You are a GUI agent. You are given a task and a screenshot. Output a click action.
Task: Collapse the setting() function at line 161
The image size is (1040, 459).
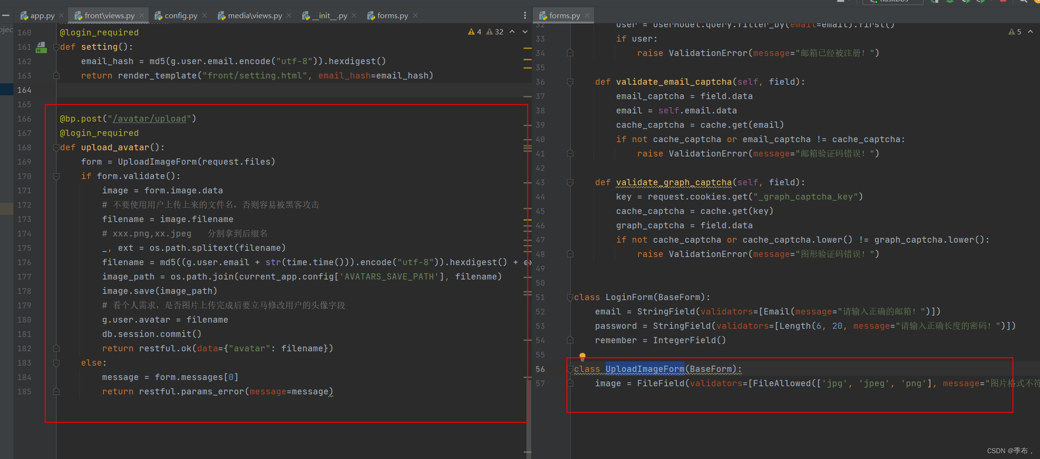click(x=56, y=47)
